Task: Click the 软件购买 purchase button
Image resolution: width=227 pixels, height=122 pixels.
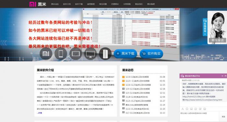Action: 151,54
